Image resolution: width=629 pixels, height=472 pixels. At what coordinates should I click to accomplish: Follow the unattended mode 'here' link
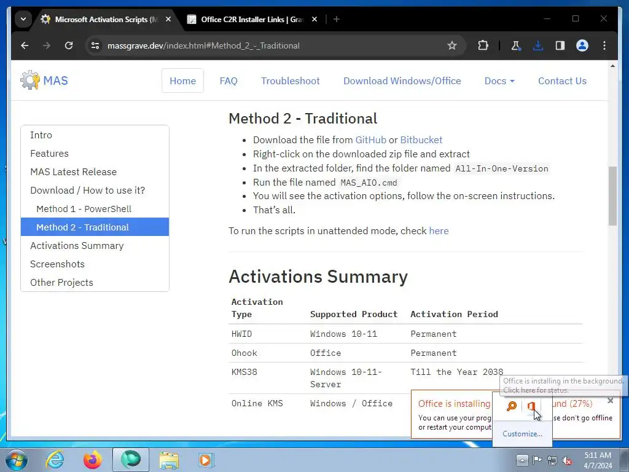pos(439,231)
